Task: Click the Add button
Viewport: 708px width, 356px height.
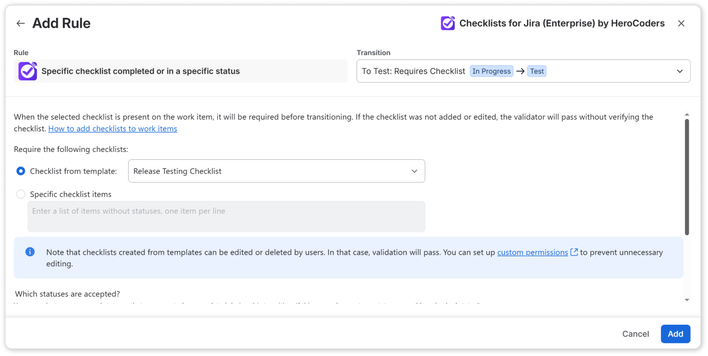Action: (x=675, y=334)
